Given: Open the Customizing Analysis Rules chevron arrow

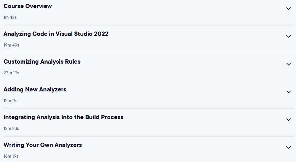Looking at the screenshot, I should [x=288, y=64].
